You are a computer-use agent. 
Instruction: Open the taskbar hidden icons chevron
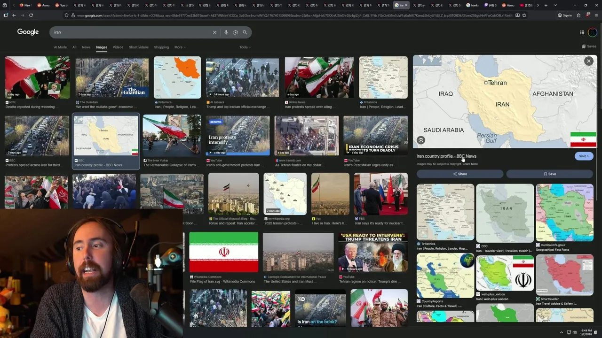[561, 332]
